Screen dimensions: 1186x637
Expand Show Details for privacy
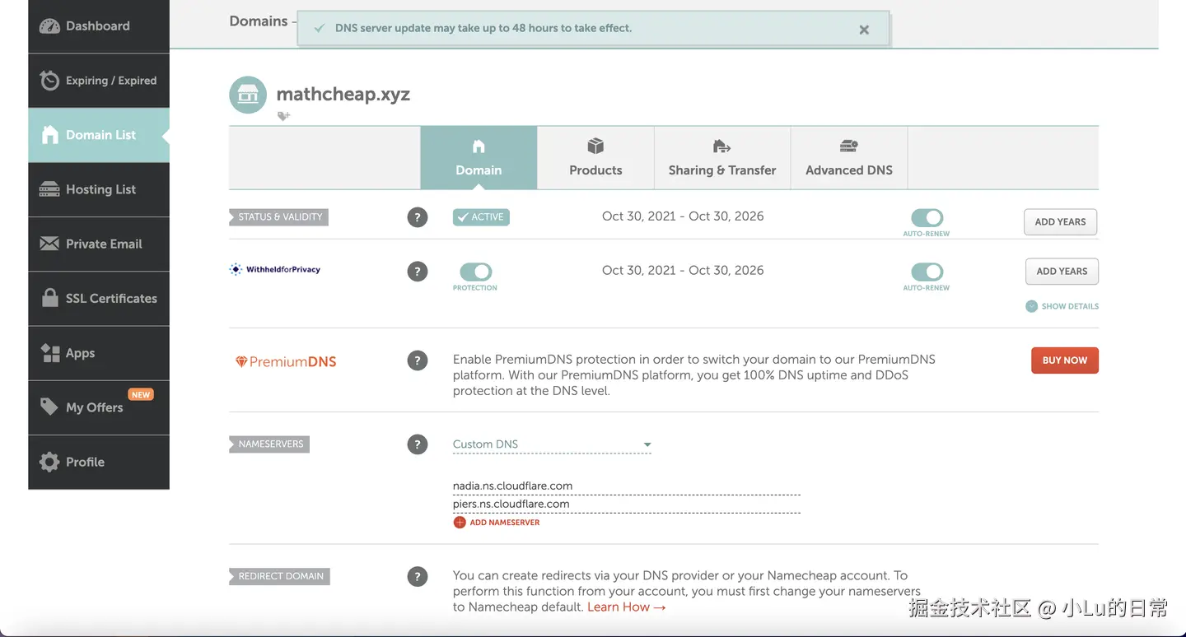(x=1062, y=306)
